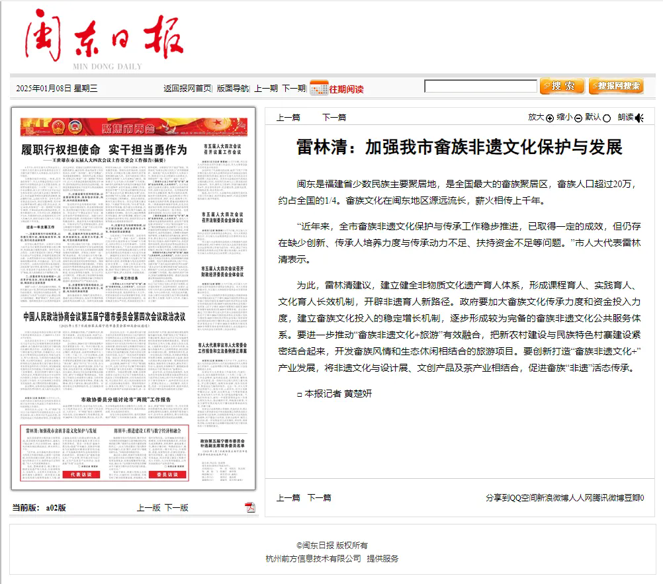Click the 放大 zoom-in plus icon
The image size is (663, 584).
click(x=550, y=118)
